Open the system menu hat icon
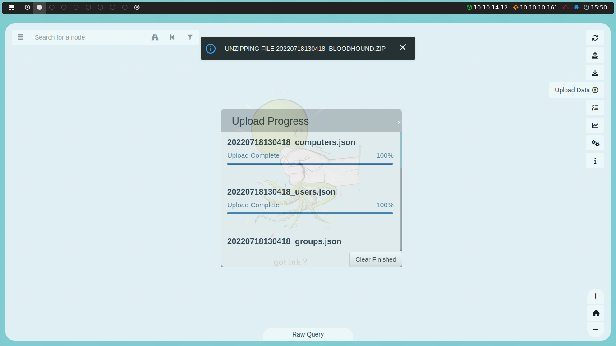This screenshot has height=346, width=616. [x=12, y=7]
